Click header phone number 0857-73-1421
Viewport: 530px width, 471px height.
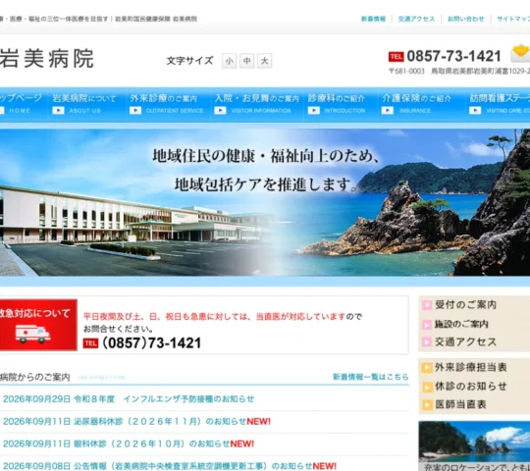click(453, 56)
